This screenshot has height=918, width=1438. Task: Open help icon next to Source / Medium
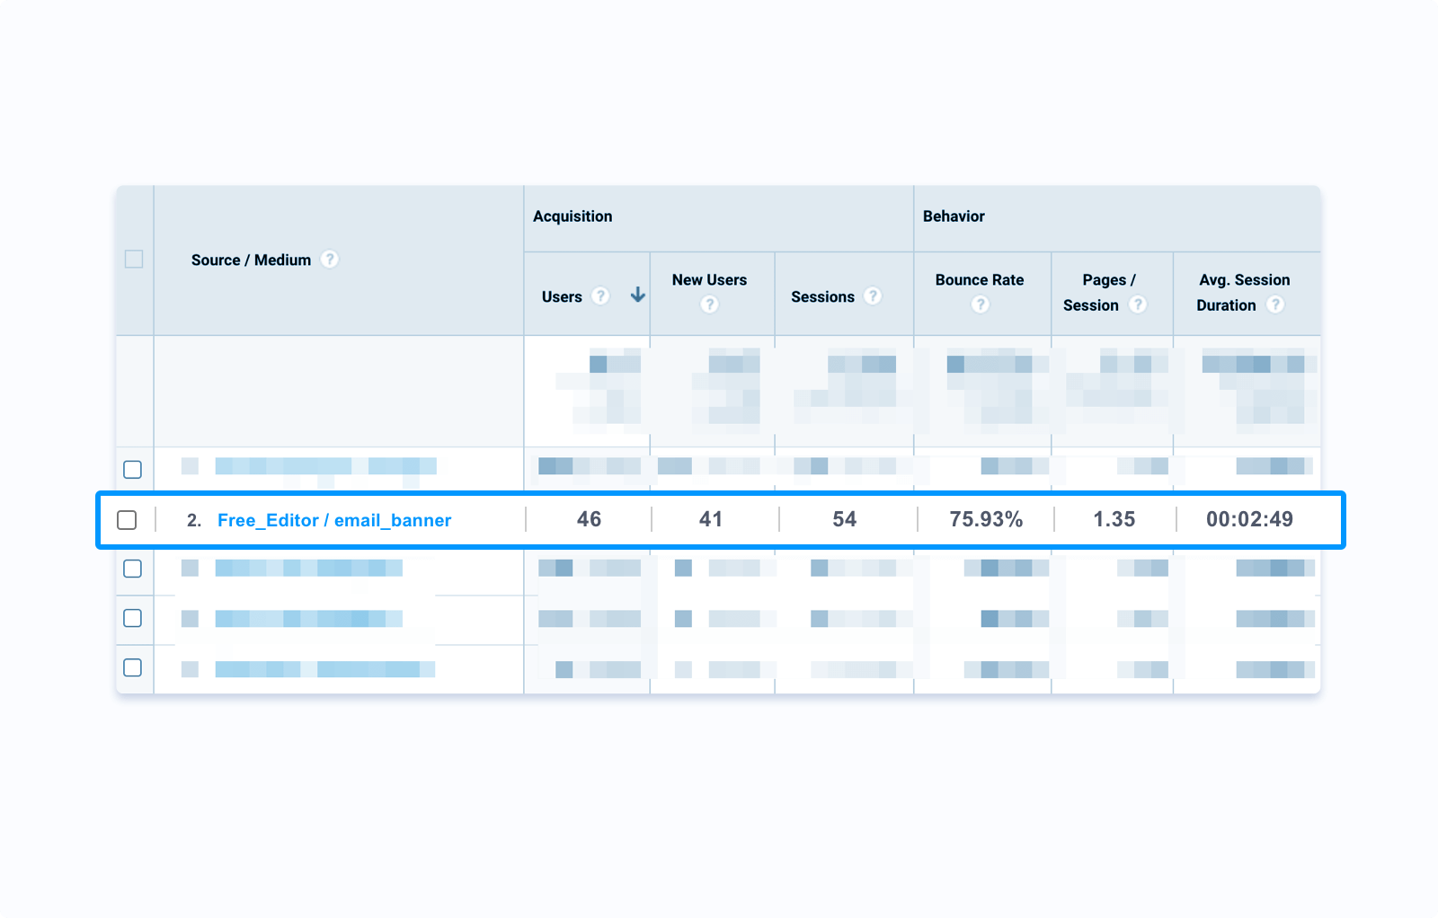click(x=330, y=260)
